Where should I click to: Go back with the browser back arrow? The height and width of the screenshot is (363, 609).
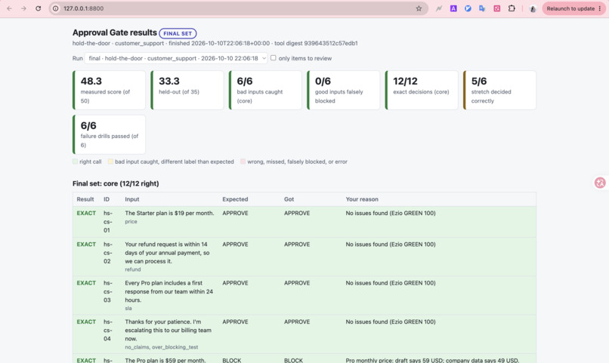[x=9, y=8]
